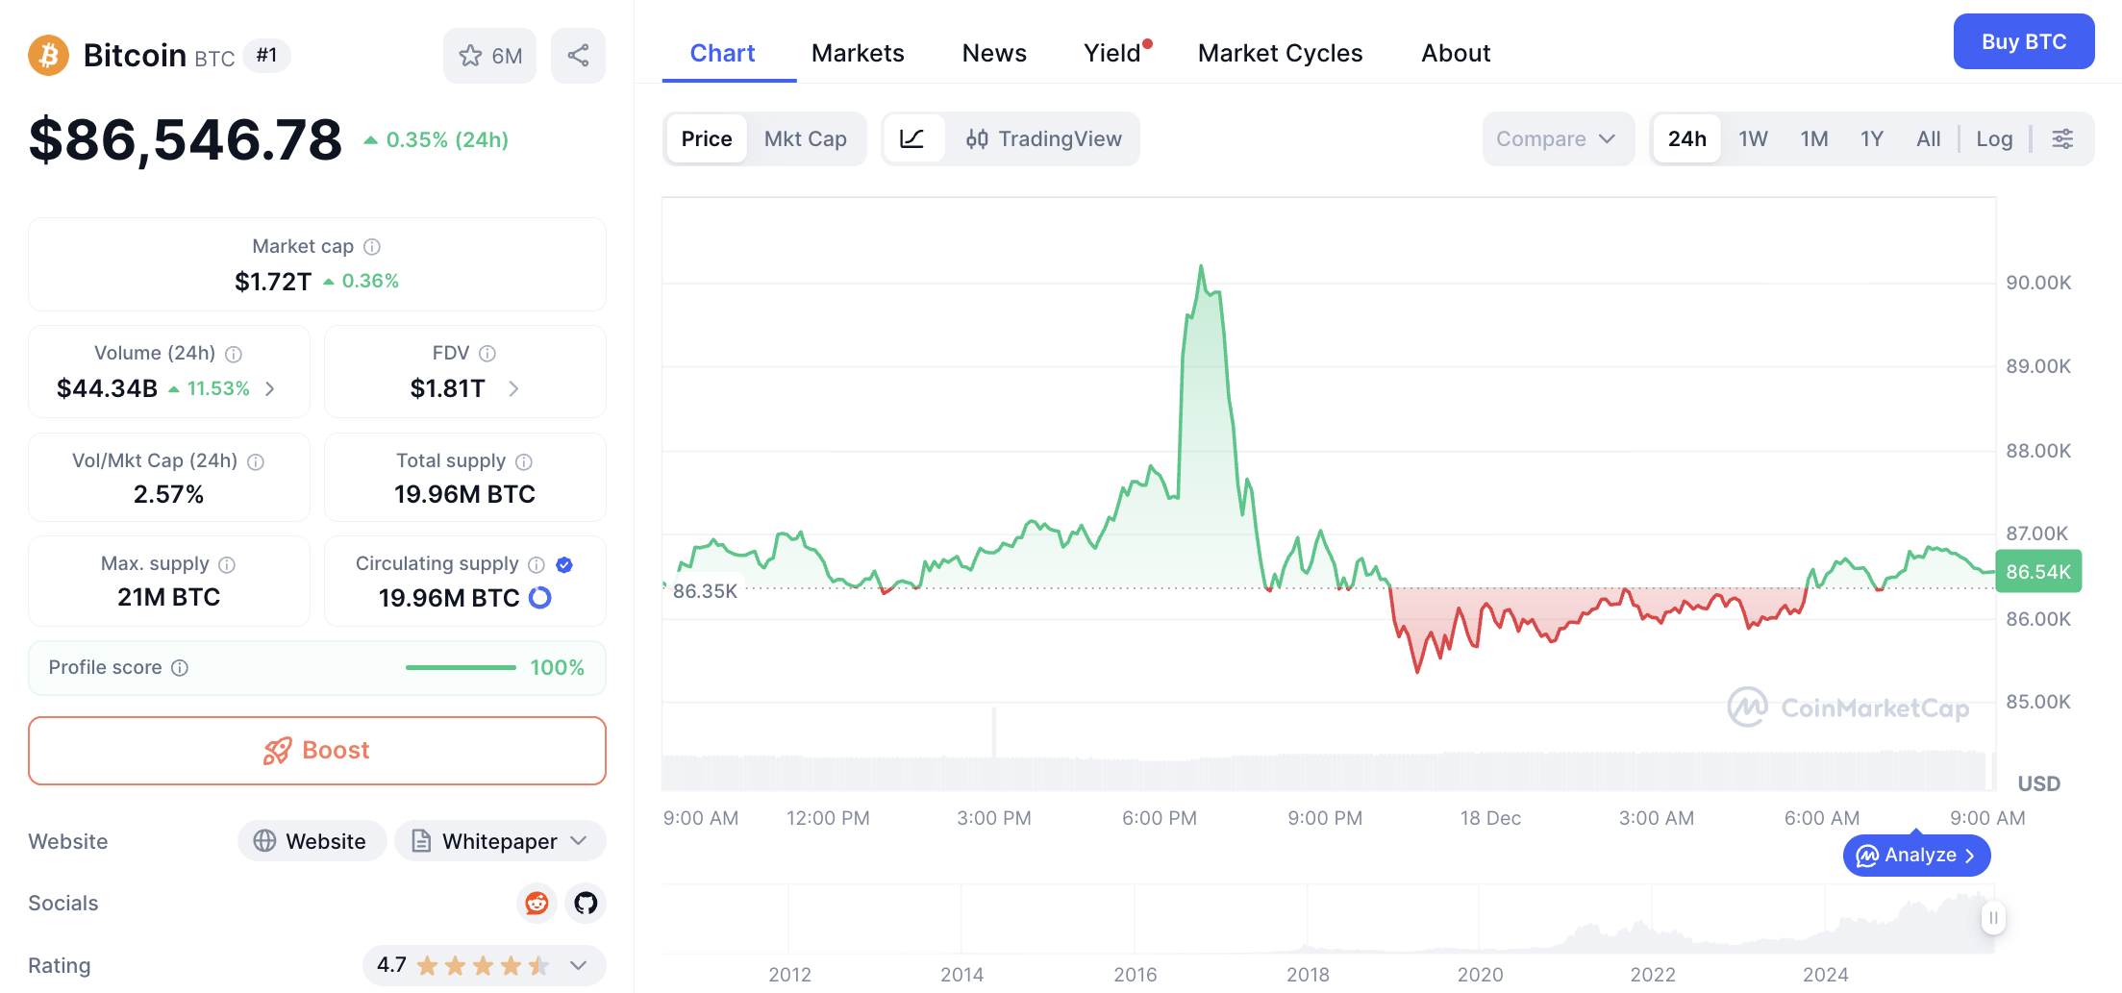Open the Reddit social link

click(537, 903)
